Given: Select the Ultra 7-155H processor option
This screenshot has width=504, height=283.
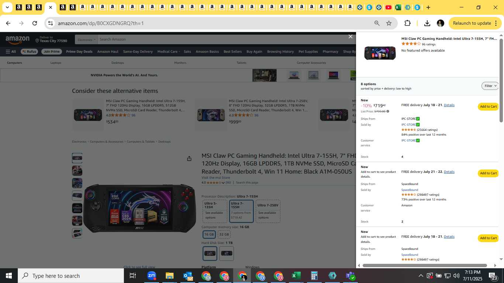Looking at the screenshot, I should 242,211.
